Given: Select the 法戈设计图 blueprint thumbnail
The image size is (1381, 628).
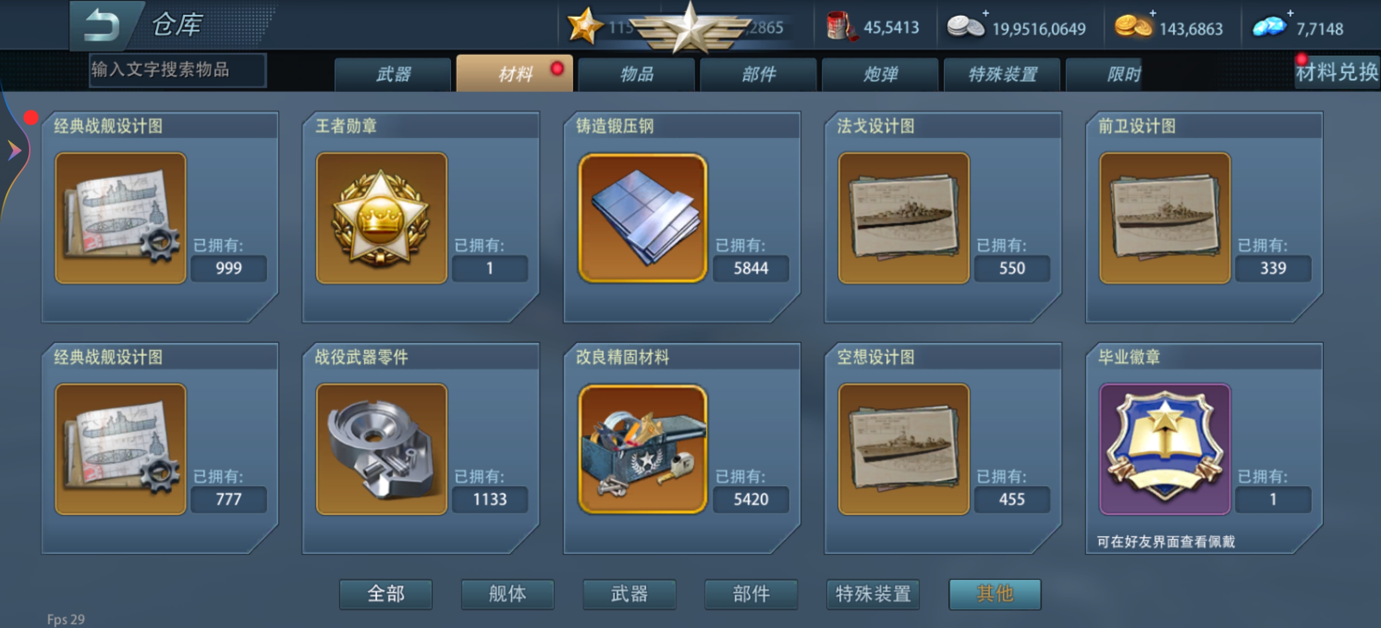Looking at the screenshot, I should pyautogui.click(x=903, y=217).
